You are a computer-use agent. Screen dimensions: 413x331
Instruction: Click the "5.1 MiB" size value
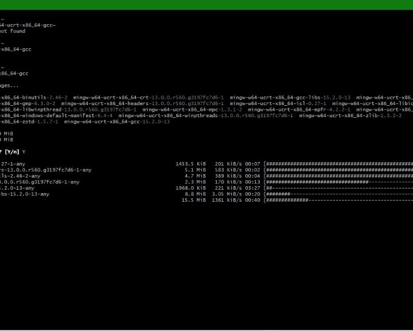[x=195, y=170]
